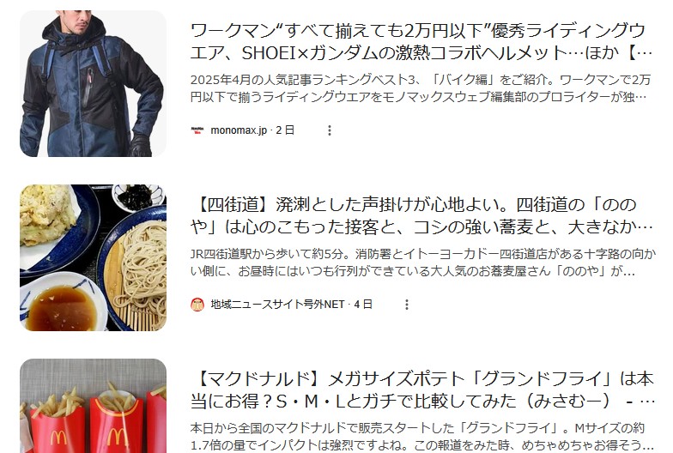The image size is (673, 453).
Task: Click the S・M・L comparison headline line
Action: coord(422,402)
